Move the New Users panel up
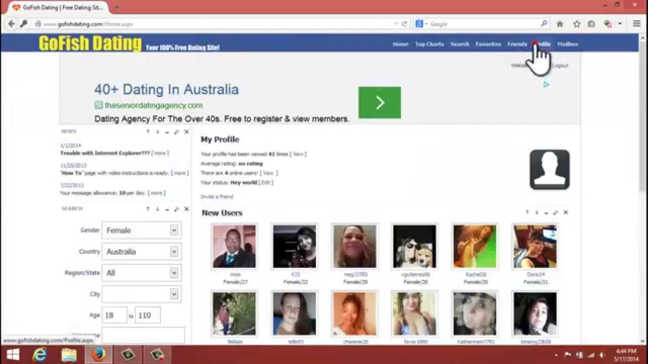The width and height of the screenshot is (648, 364). pyautogui.click(x=527, y=212)
